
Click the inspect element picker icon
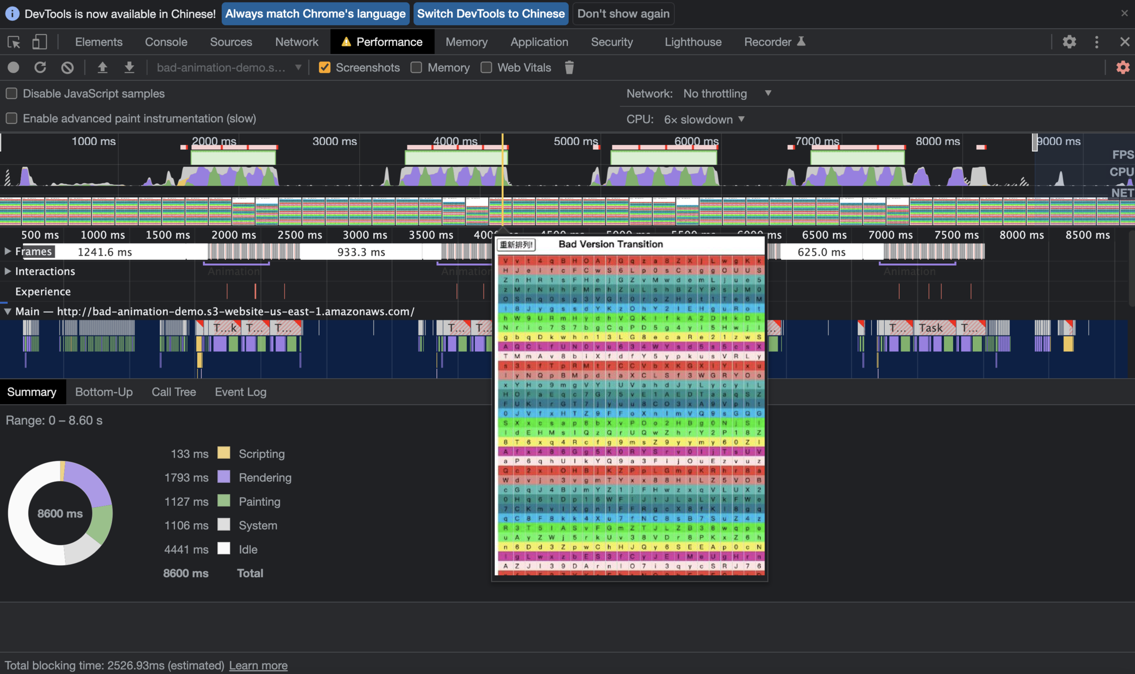pos(13,42)
